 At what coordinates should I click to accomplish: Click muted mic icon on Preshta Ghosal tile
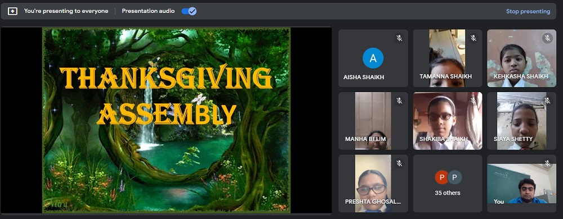(399, 163)
